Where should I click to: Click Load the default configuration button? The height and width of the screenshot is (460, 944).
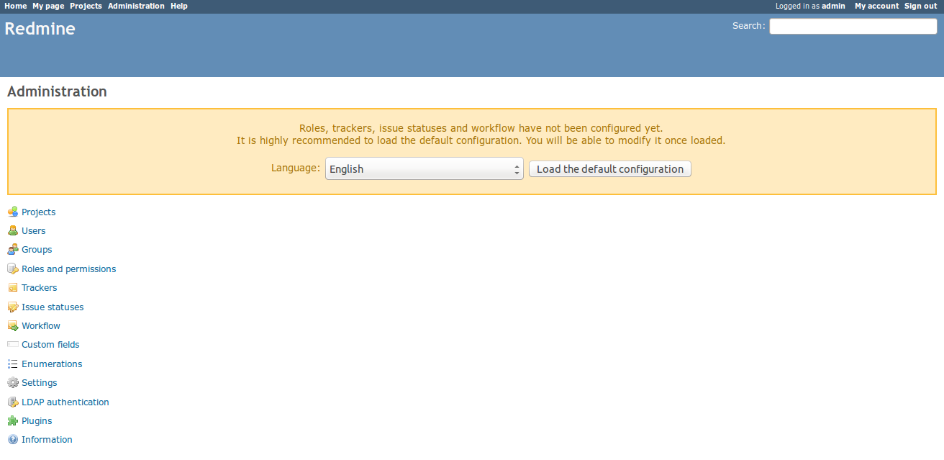point(610,168)
